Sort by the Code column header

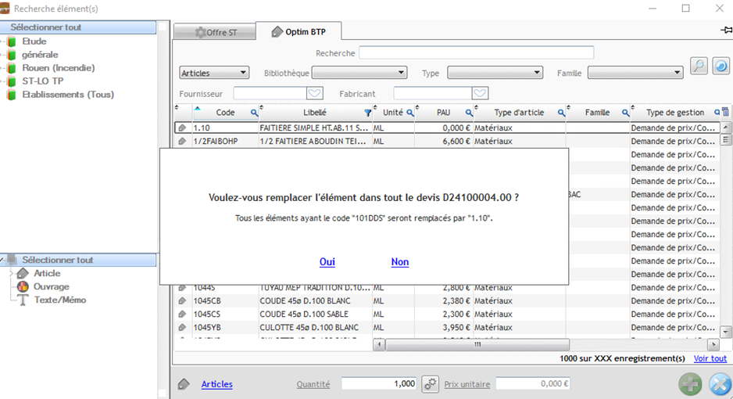[225, 113]
